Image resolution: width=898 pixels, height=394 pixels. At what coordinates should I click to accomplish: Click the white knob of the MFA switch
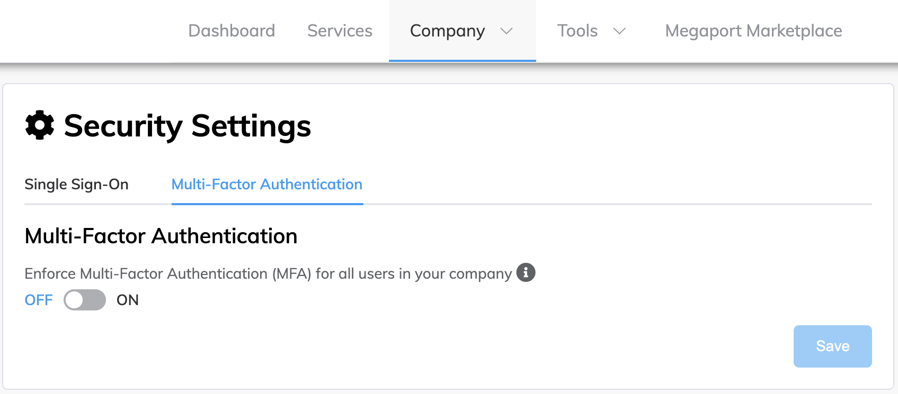(x=75, y=300)
